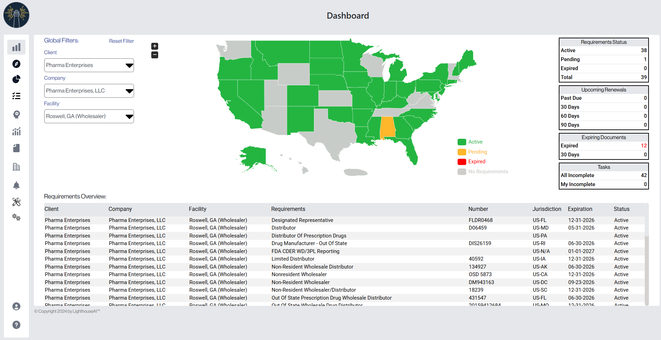Click the wrench and screwdriver tools icon
The width and height of the screenshot is (661, 340).
(x=16, y=202)
